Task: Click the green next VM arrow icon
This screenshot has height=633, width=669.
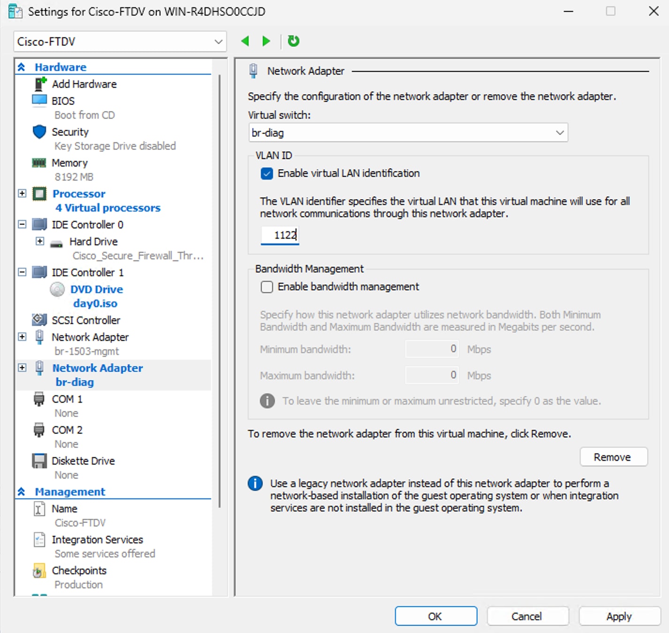Action: (x=266, y=41)
